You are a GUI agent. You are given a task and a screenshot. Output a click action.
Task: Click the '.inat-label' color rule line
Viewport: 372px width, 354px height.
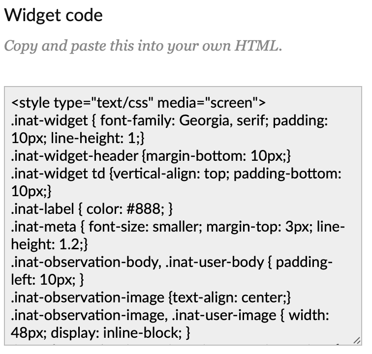tap(92, 209)
